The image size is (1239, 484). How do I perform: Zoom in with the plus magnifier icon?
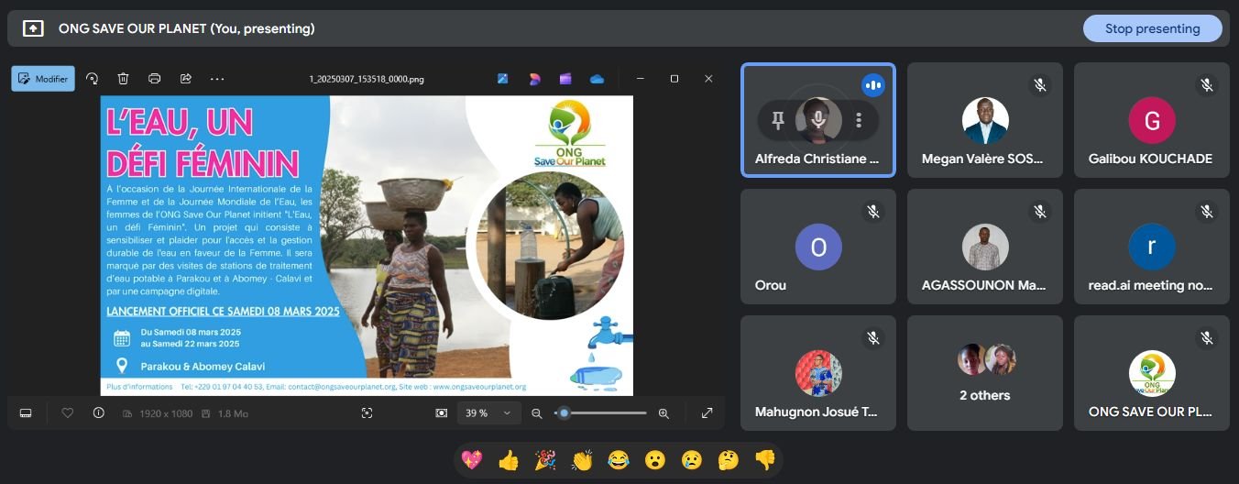[x=663, y=413]
